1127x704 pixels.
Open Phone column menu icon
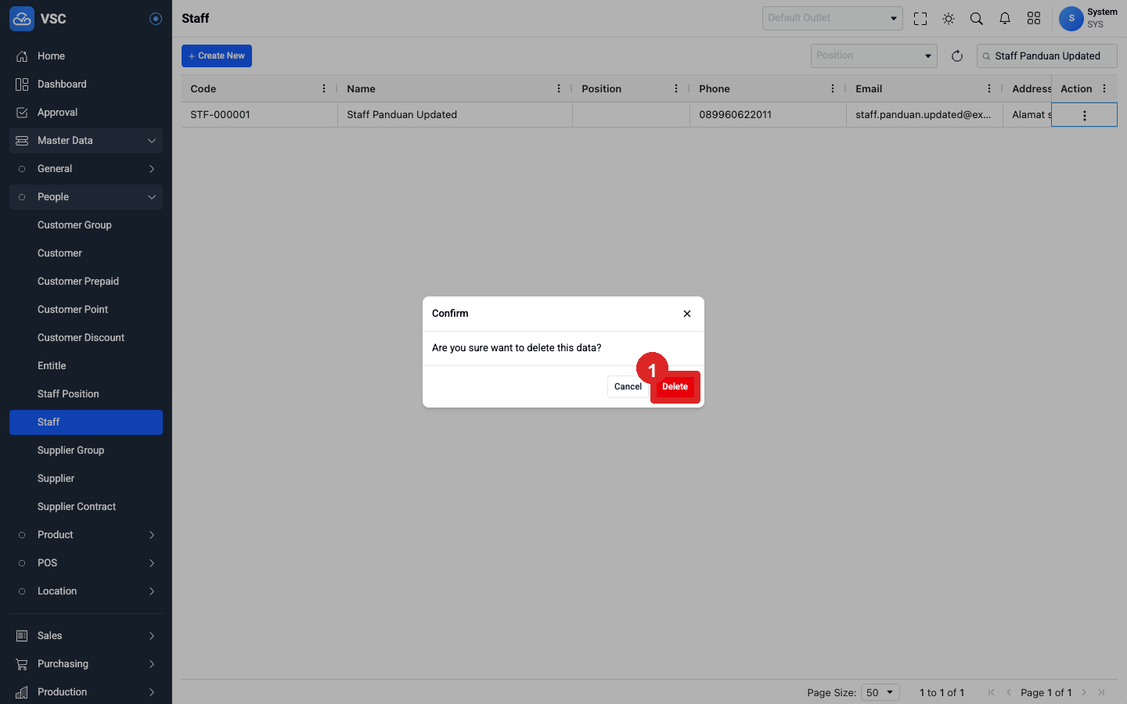(833, 88)
